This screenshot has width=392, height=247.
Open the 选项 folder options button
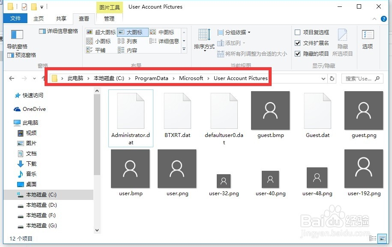point(368,39)
